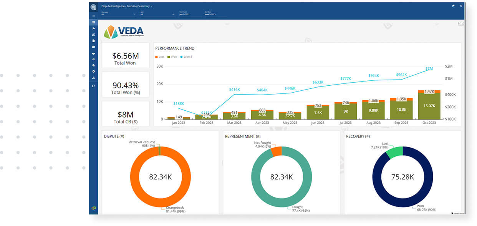
Task: Toggle the Won series in chart legend
Action: click(x=172, y=57)
